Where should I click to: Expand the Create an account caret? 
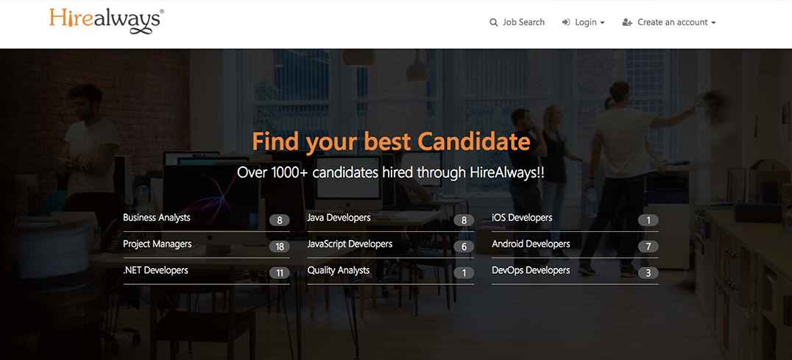pyautogui.click(x=713, y=23)
